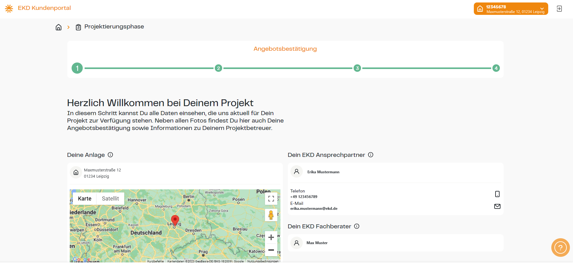Click the phone icon to call contact
Image resolution: width=573 pixels, height=263 pixels.
[x=497, y=194]
